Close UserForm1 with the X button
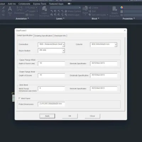Screen dimensions: 142x142 [x=125, y=31]
